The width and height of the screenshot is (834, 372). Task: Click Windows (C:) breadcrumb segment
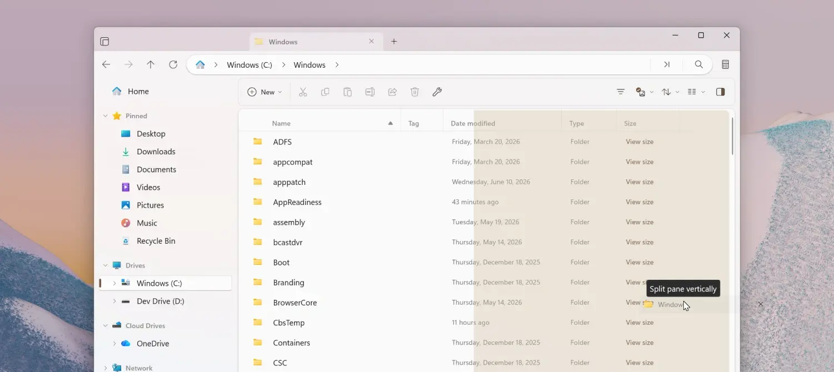tap(250, 65)
